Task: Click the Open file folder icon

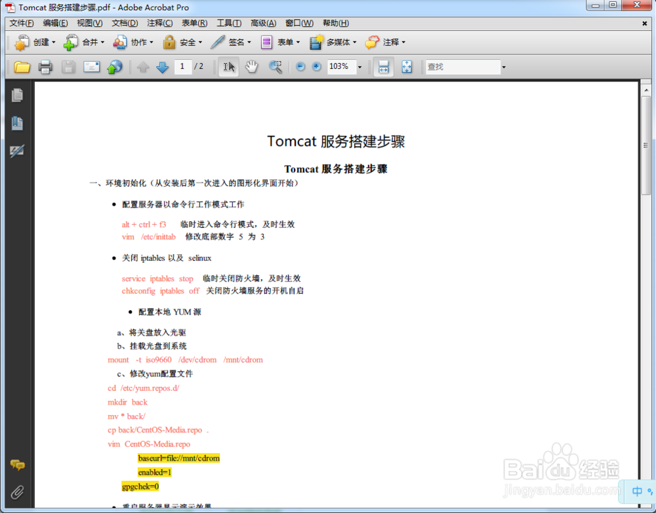Action: tap(22, 67)
